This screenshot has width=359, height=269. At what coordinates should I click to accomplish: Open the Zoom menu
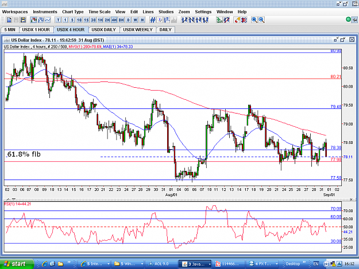pyautogui.click(x=184, y=12)
